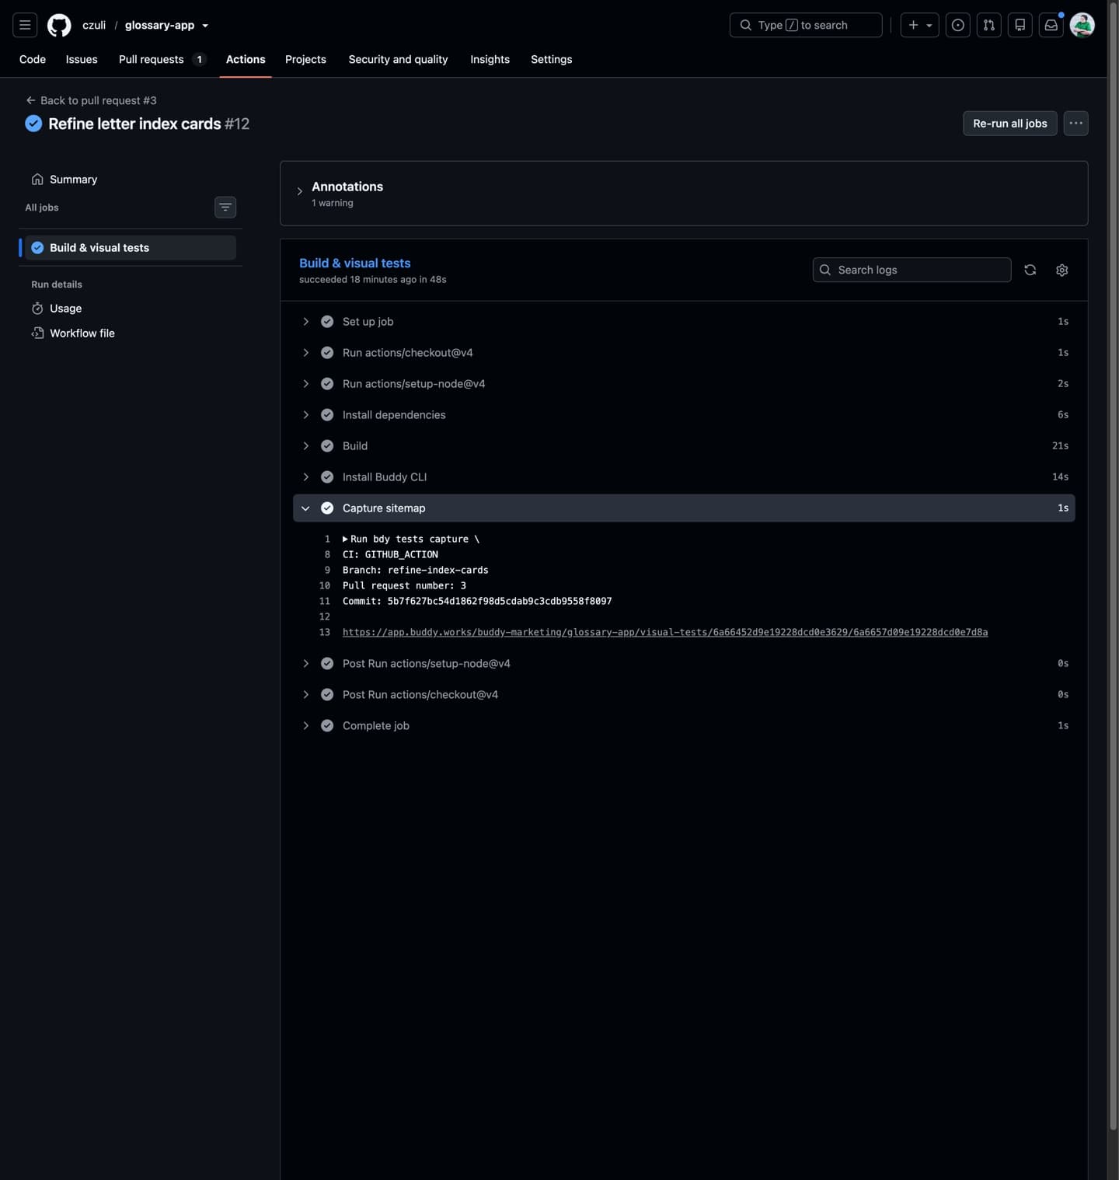The height and width of the screenshot is (1180, 1119).
Task: Click the Workflow file icon
Action: 37,333
